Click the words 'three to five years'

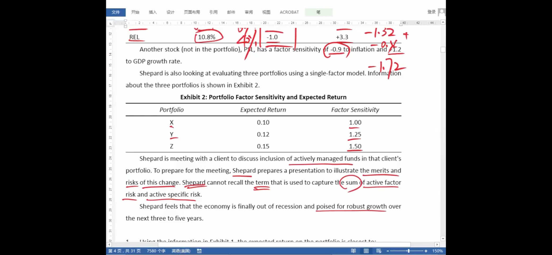click(177, 218)
